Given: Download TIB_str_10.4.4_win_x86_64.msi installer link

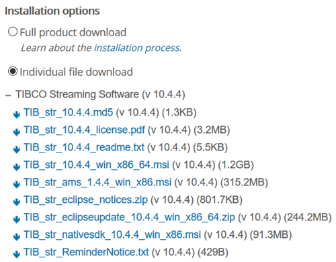Looking at the screenshot, I should 96,165.
